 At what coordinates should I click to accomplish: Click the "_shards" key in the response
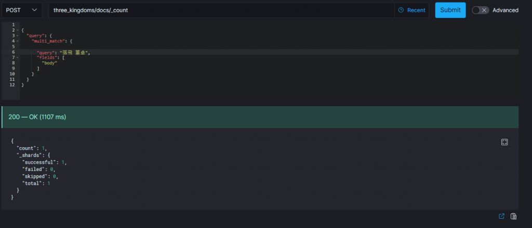[x=28, y=155]
